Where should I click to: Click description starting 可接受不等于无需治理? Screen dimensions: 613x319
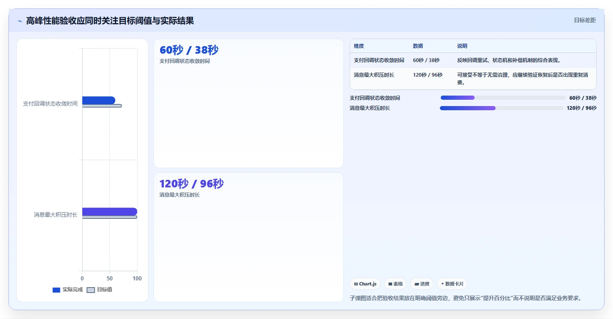(523, 79)
